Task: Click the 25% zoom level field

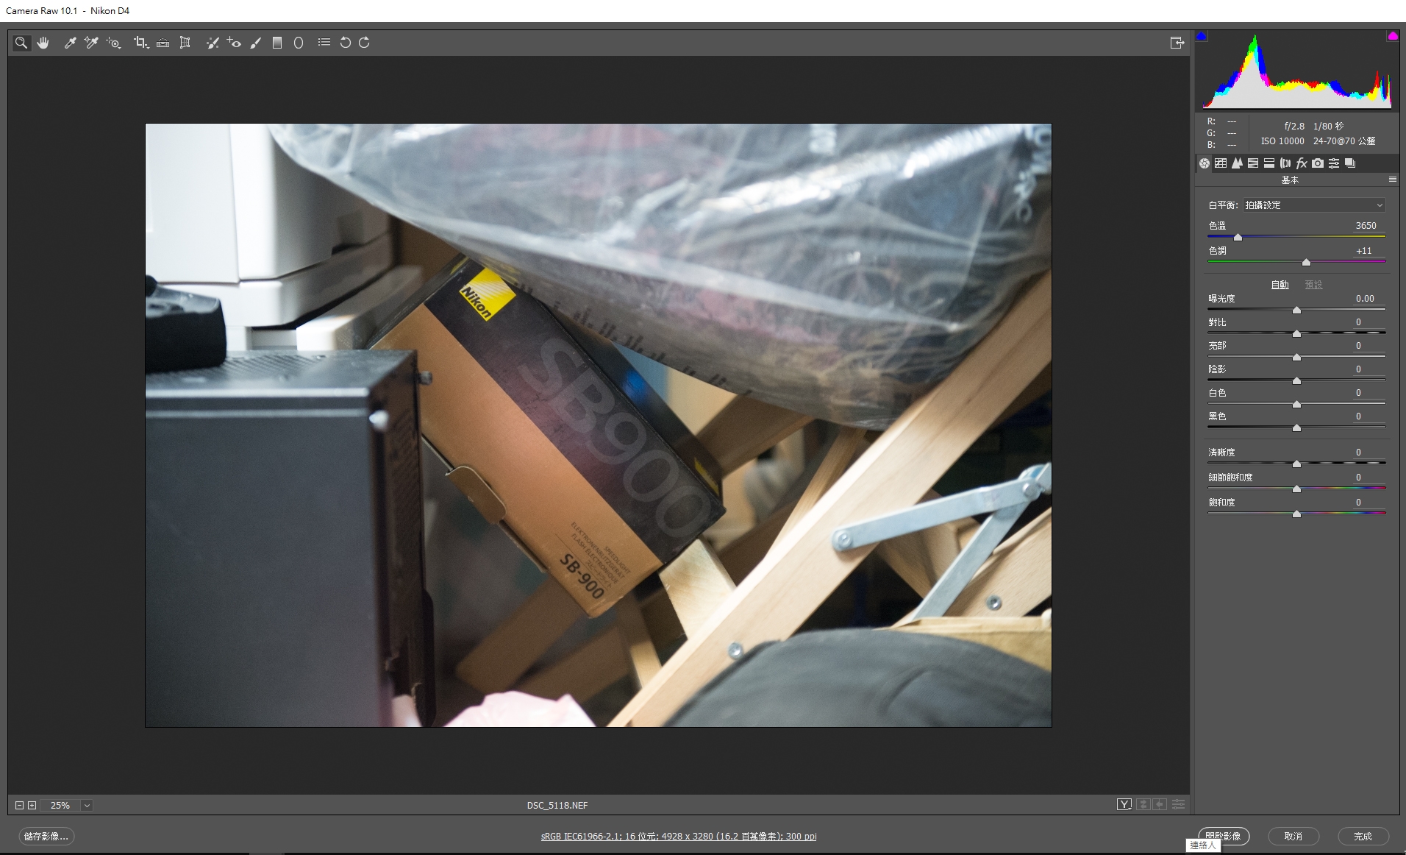Action: (x=60, y=805)
